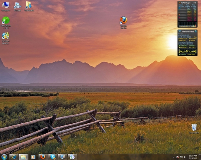Open the Computer desktop icon
The width and height of the screenshot is (201, 160).
5,6
